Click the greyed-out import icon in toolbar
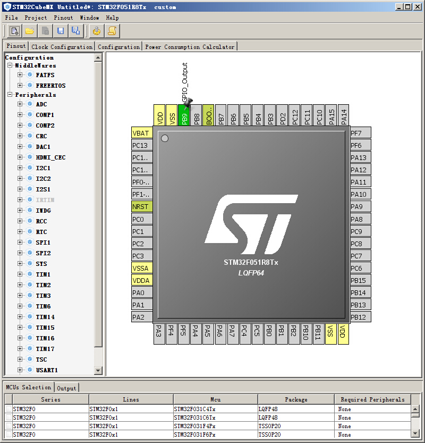This screenshot has width=425, height=443. (45, 31)
